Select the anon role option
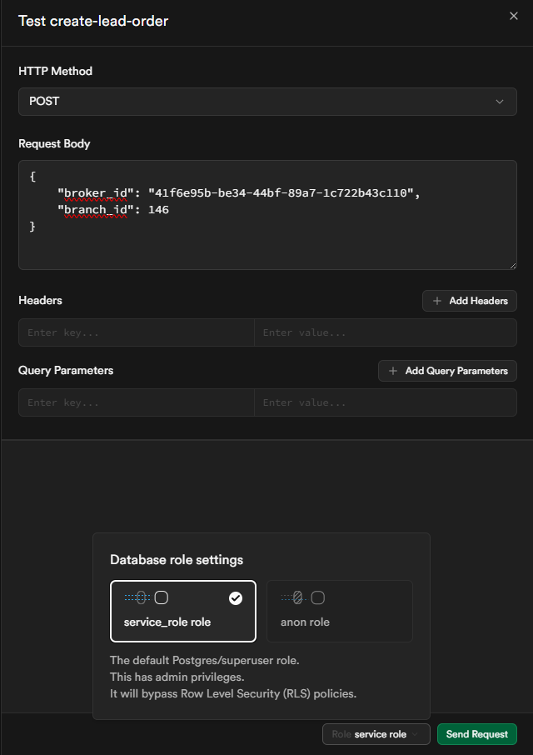 click(x=339, y=612)
